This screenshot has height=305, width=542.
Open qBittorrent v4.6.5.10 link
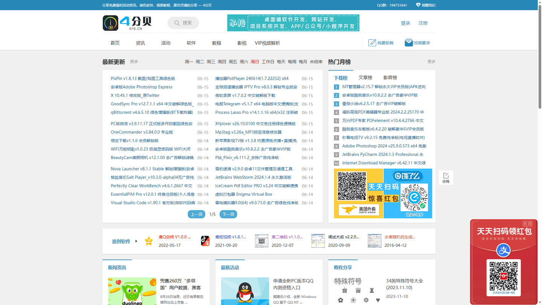[152, 113]
